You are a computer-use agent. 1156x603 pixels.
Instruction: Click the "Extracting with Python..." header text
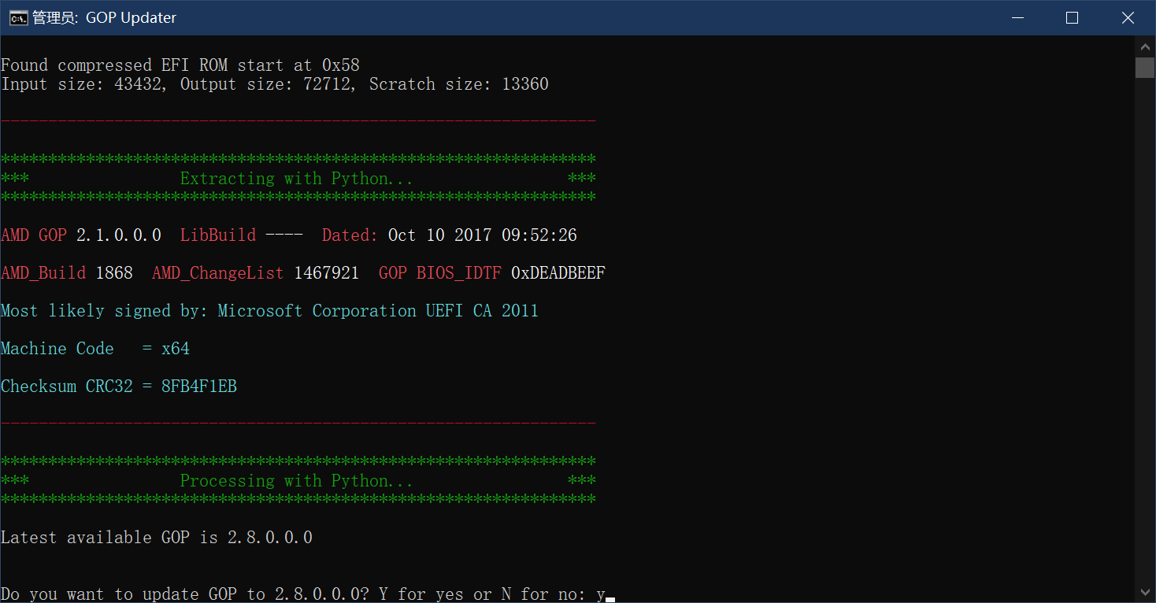coord(296,179)
